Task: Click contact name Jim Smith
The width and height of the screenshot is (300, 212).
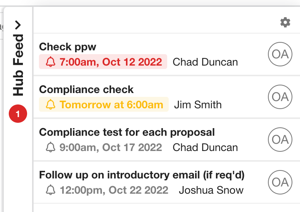Action: click(198, 105)
